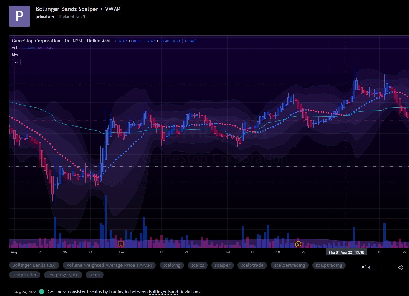Click the close price value 'C38.40'
409x296 pixels.
[163, 41]
